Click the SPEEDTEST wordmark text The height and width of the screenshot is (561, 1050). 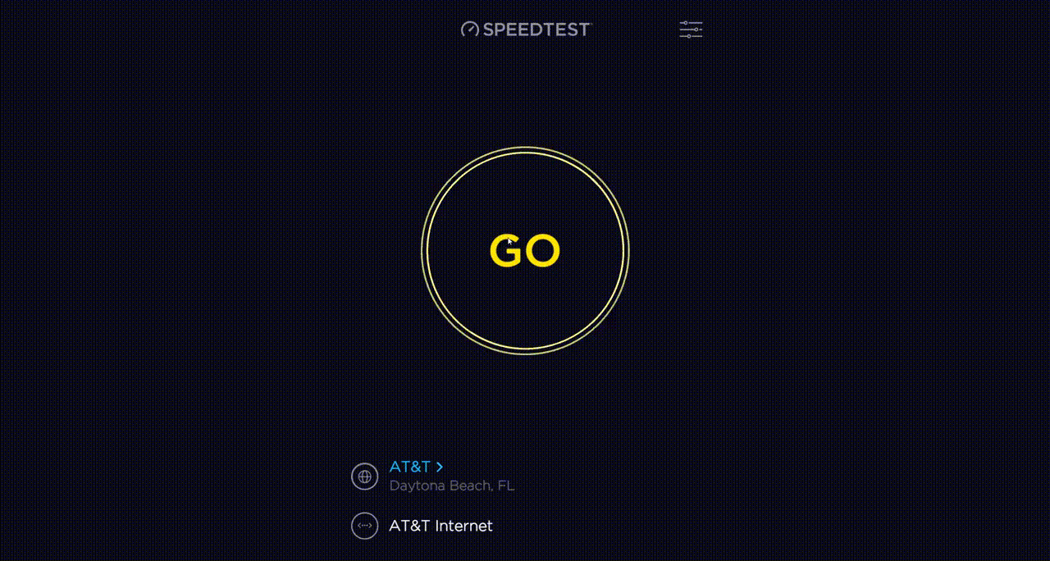pos(535,30)
